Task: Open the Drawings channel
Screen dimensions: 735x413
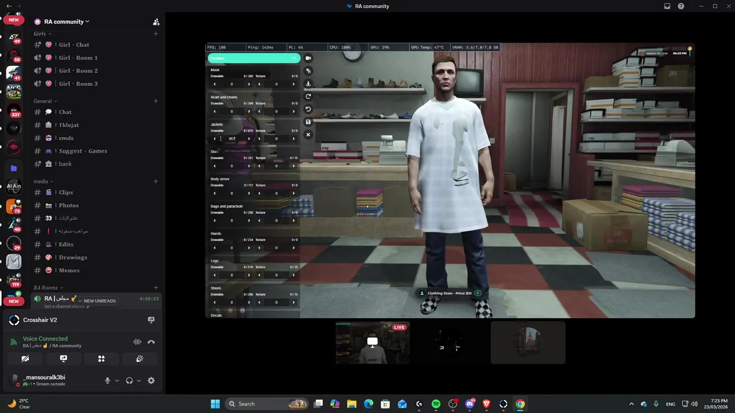Action: [x=96, y=258]
